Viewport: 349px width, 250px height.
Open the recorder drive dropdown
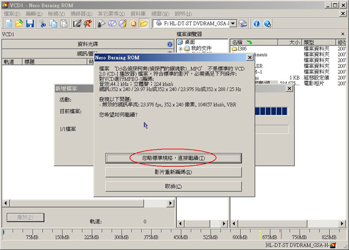pos(233,23)
